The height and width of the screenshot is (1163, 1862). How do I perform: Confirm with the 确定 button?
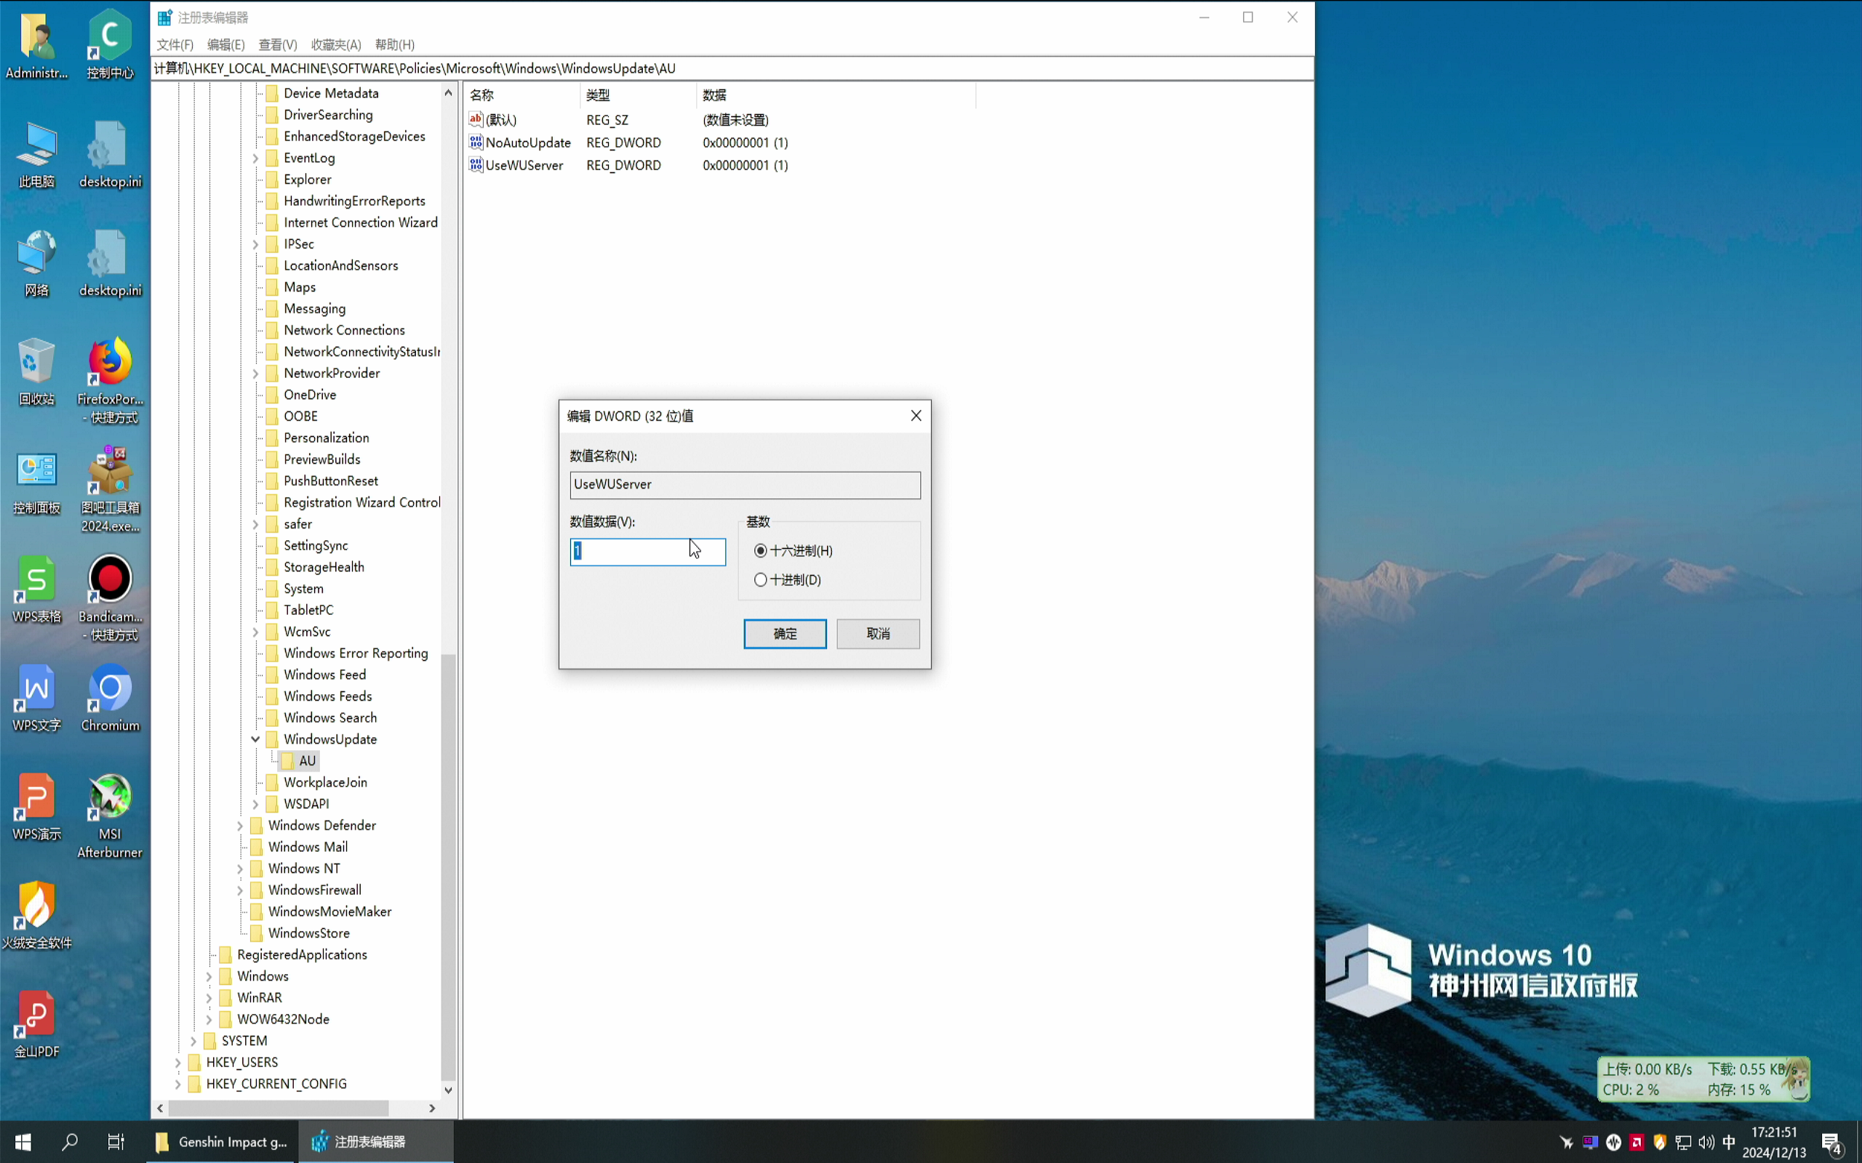[x=784, y=633]
